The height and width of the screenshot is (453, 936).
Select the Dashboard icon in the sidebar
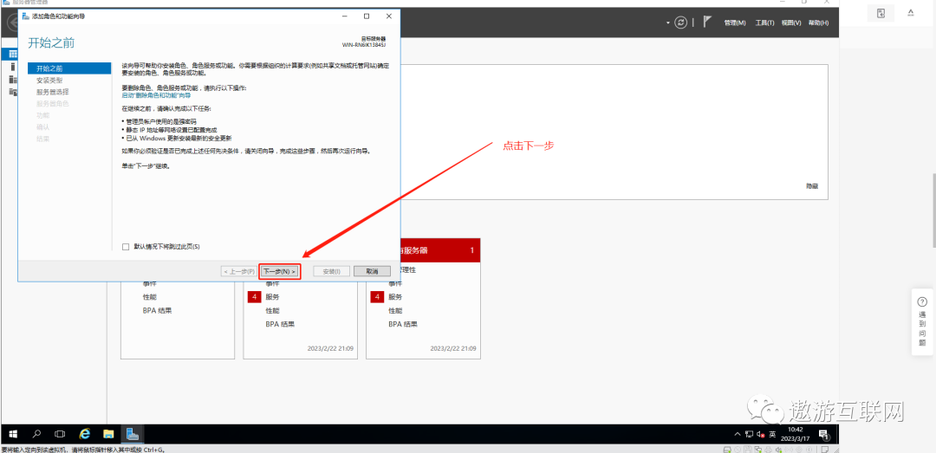click(12, 55)
